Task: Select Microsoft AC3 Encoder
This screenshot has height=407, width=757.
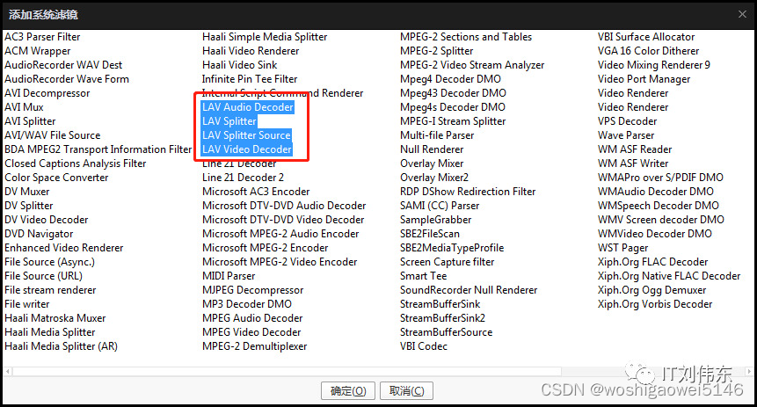Action: (256, 191)
